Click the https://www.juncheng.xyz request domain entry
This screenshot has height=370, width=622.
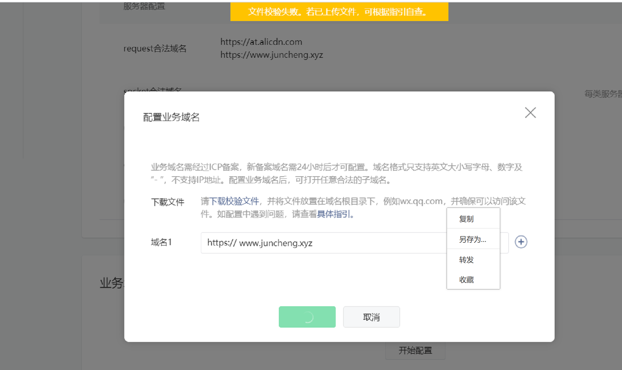click(x=271, y=55)
